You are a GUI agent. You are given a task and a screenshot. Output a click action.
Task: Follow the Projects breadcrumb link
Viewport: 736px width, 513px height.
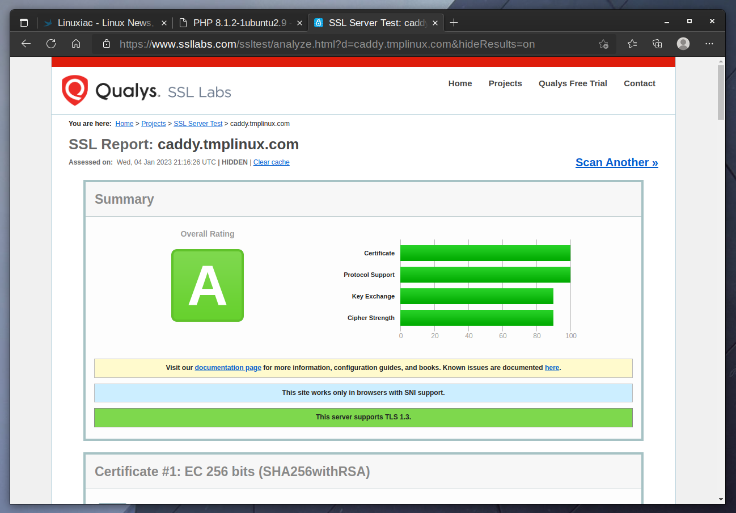click(154, 124)
